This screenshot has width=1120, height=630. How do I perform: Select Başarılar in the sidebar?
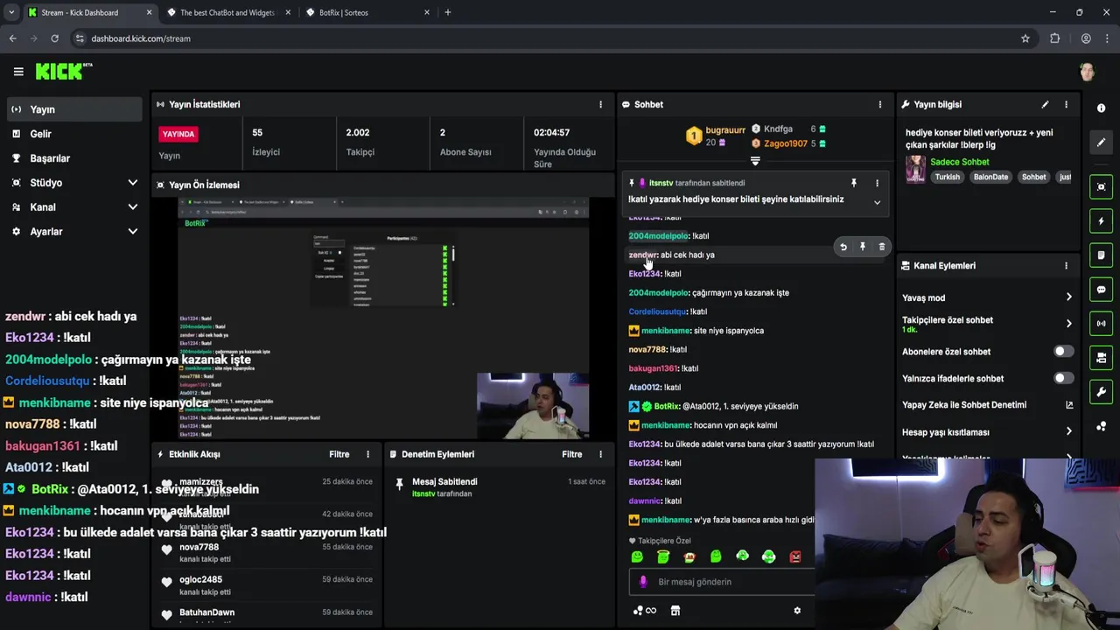[x=73, y=158]
